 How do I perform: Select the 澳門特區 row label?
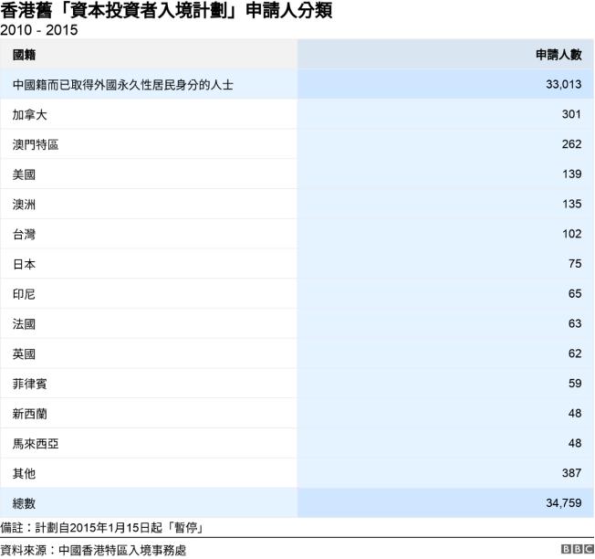click(36, 144)
